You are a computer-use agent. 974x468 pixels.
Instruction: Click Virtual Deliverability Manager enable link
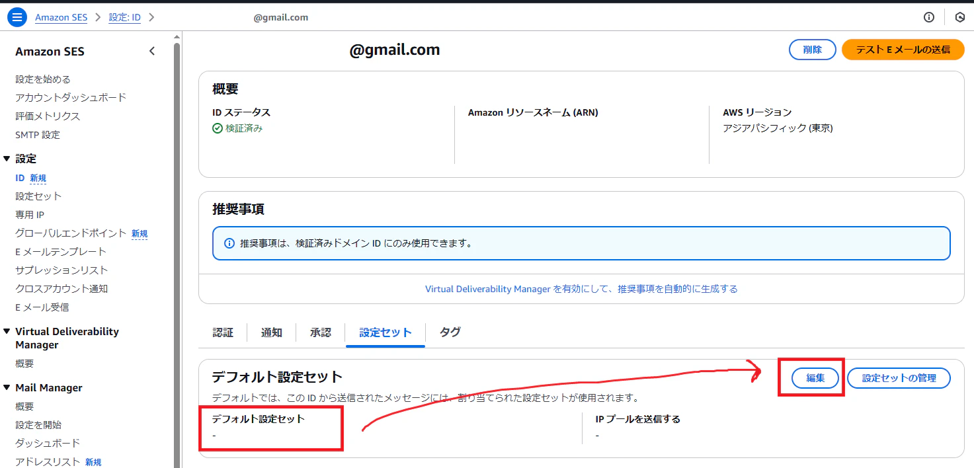click(x=581, y=289)
